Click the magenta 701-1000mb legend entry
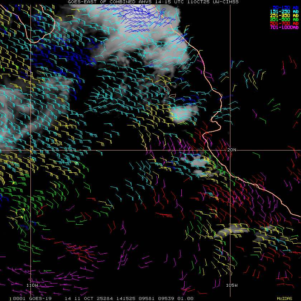Screen dimensions: 301x301 tap(284, 27)
